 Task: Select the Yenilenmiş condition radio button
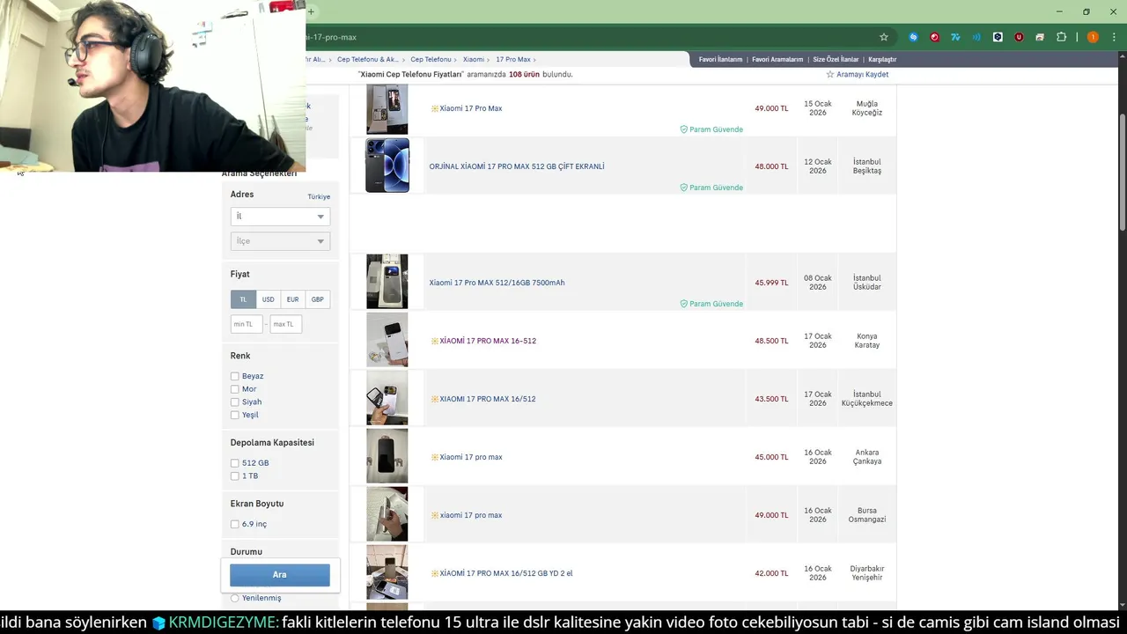click(x=234, y=598)
